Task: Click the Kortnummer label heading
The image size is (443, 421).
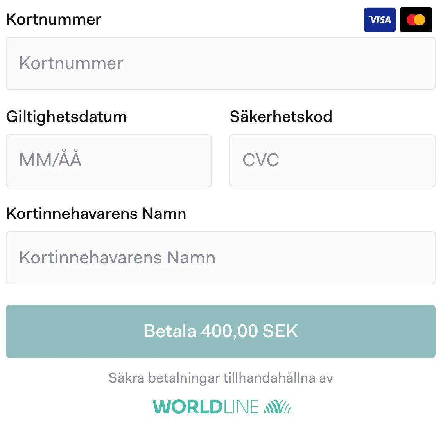Action: coord(53,19)
